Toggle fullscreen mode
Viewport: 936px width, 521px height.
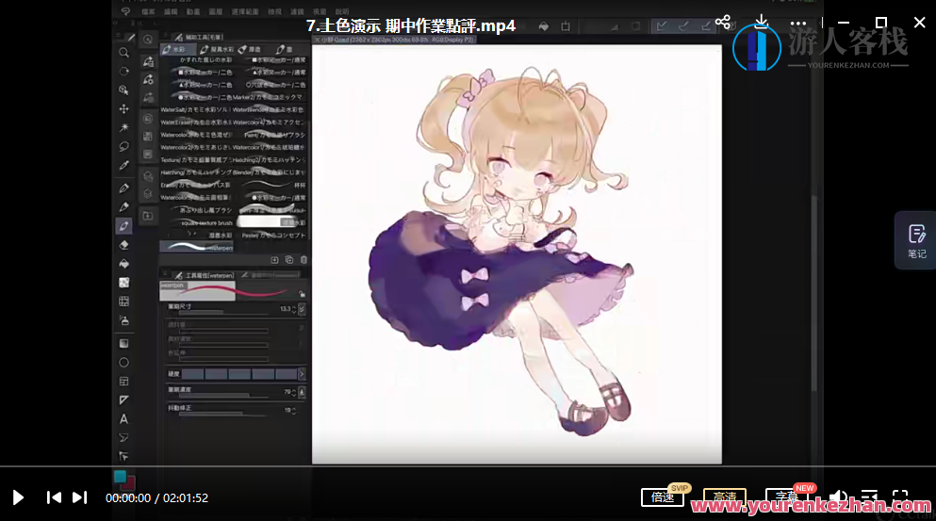point(900,497)
